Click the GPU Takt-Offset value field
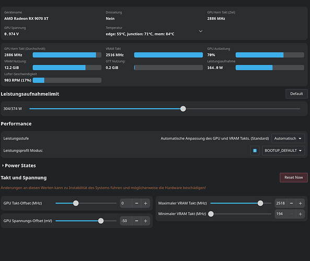Image resolution: width=310 pixels, height=261 pixels. 126,203
